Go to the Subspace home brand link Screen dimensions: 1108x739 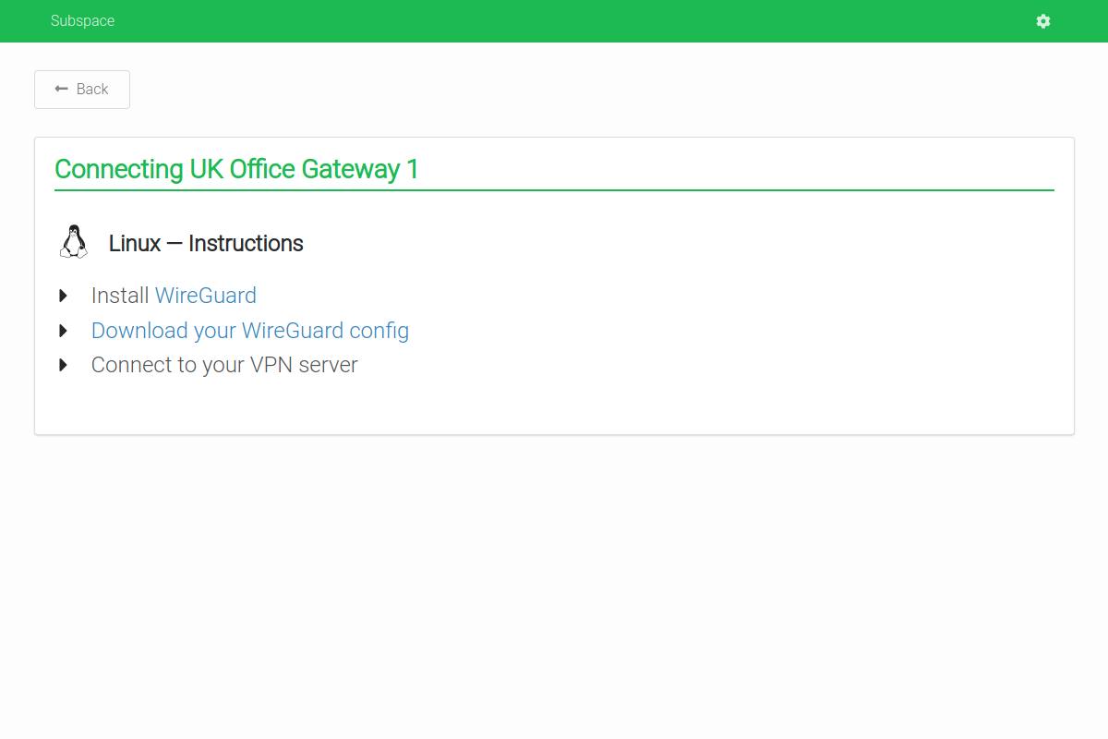coord(83,21)
